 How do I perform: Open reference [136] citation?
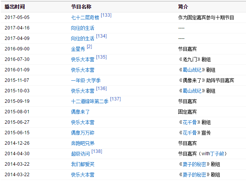click(x=101, y=88)
